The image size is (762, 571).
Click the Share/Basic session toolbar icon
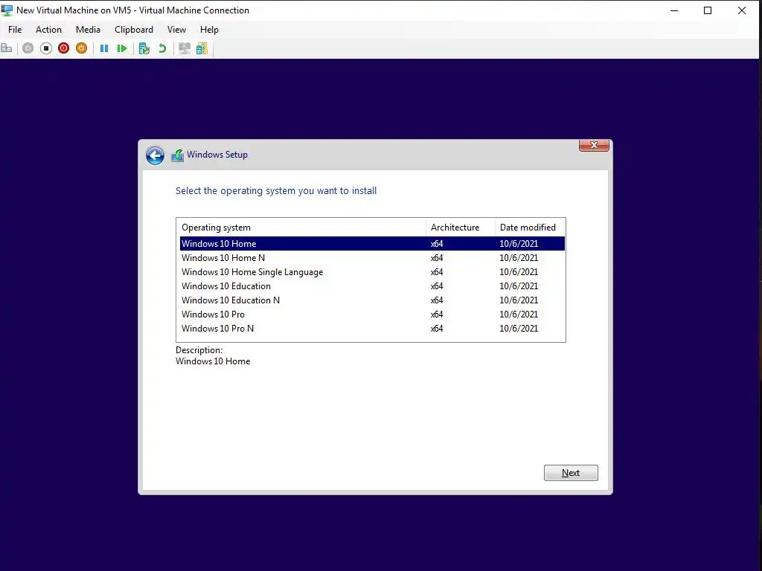point(202,48)
